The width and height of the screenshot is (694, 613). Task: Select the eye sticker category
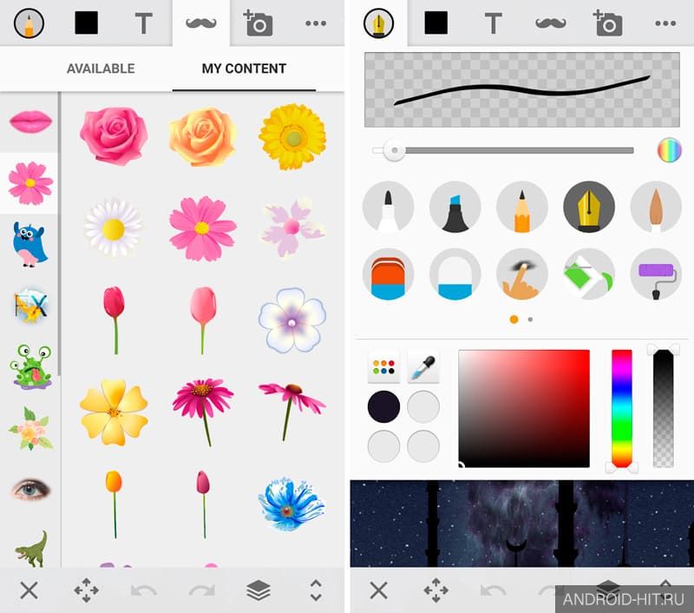coord(30,489)
